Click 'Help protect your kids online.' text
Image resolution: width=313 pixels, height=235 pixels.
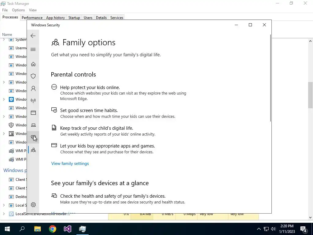90,88
